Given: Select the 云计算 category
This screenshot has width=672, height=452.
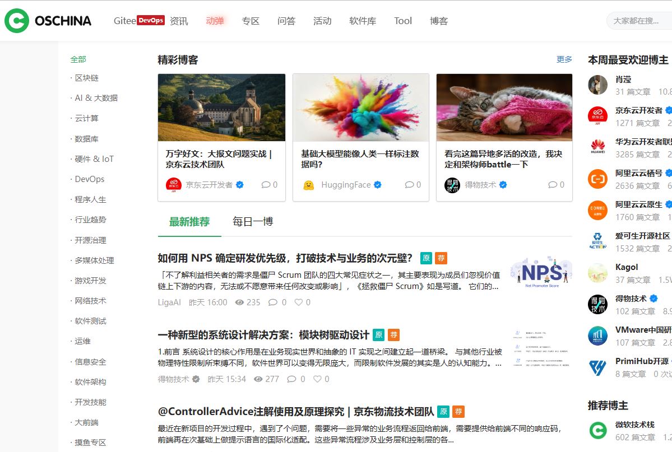Looking at the screenshot, I should coord(86,118).
